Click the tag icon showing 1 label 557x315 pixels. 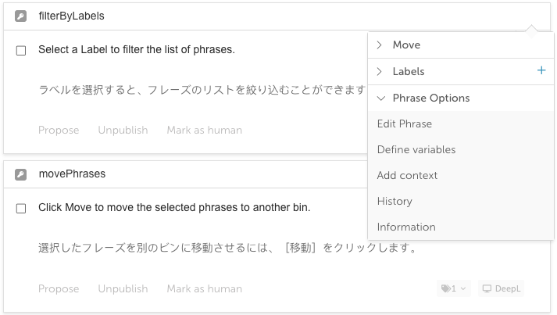point(446,288)
